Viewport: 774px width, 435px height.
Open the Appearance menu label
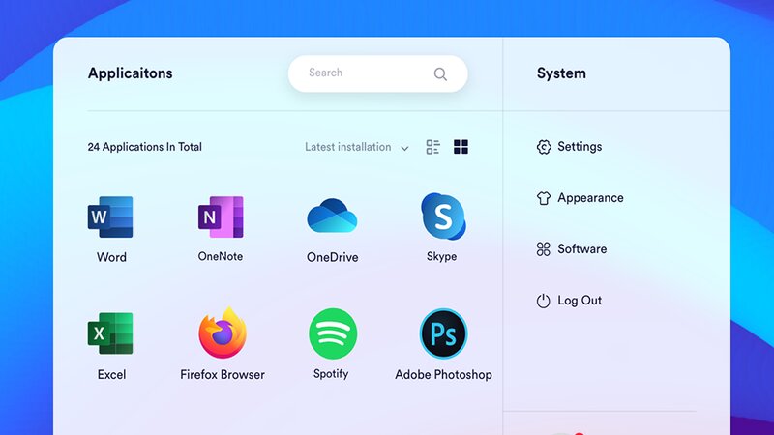pos(590,198)
